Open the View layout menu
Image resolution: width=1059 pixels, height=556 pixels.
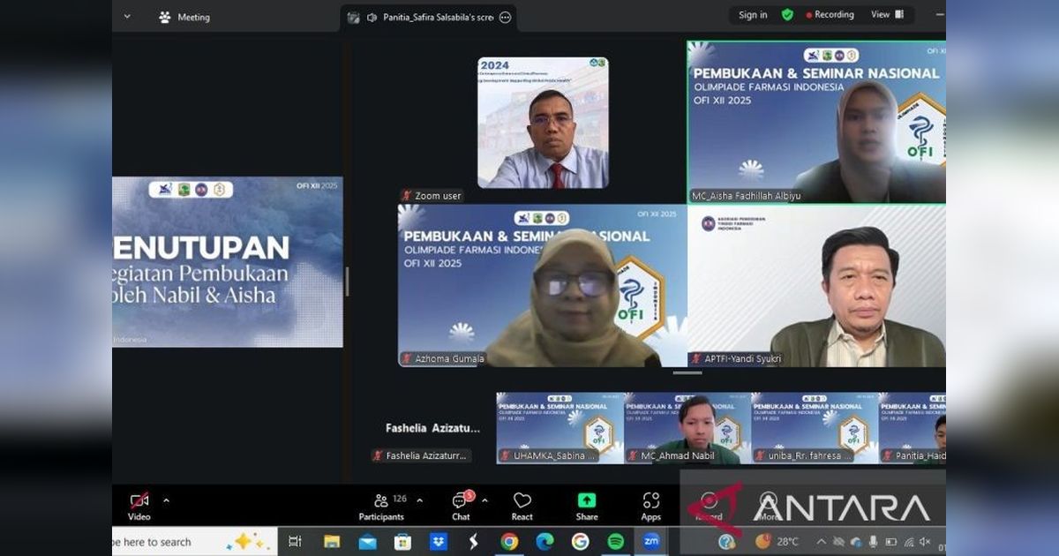[887, 15]
